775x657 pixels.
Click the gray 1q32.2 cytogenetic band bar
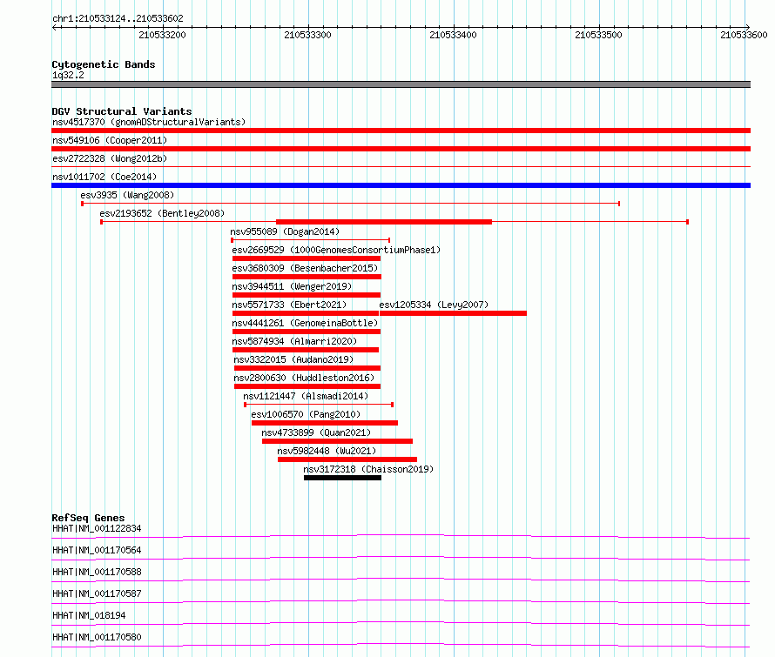click(401, 84)
